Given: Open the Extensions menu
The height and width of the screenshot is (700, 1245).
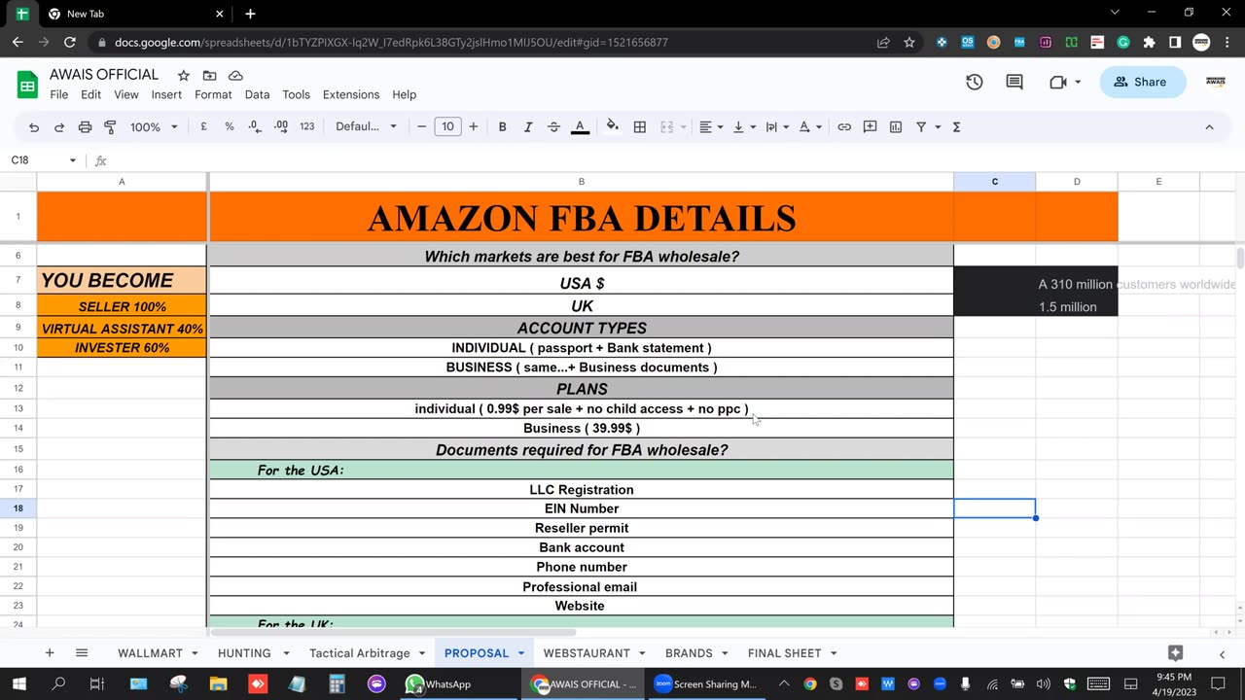Looking at the screenshot, I should click(x=351, y=94).
